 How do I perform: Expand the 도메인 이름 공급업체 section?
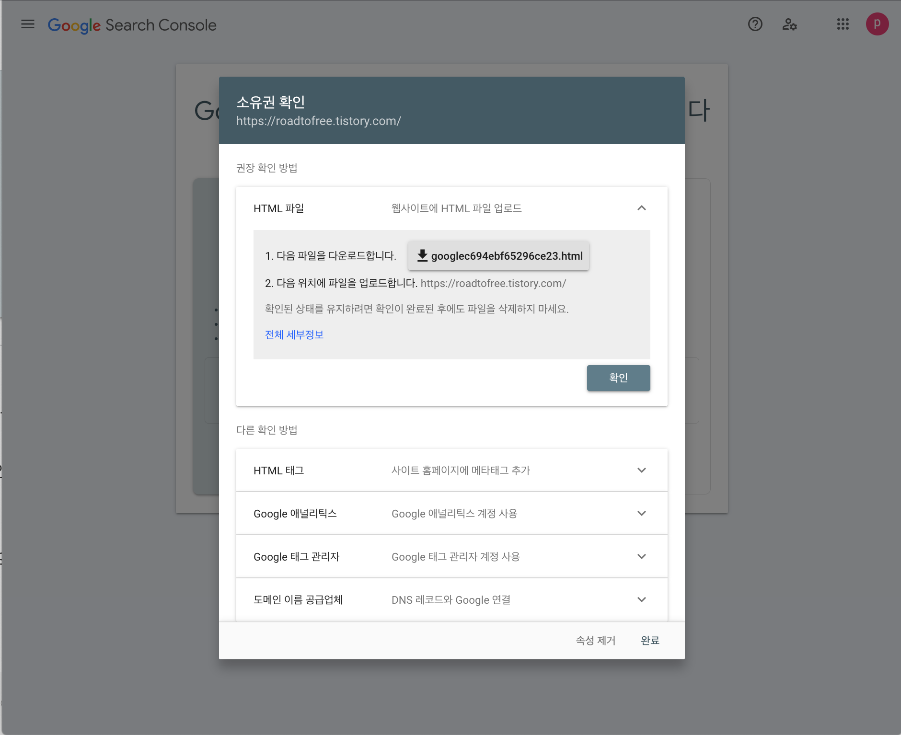(x=641, y=599)
